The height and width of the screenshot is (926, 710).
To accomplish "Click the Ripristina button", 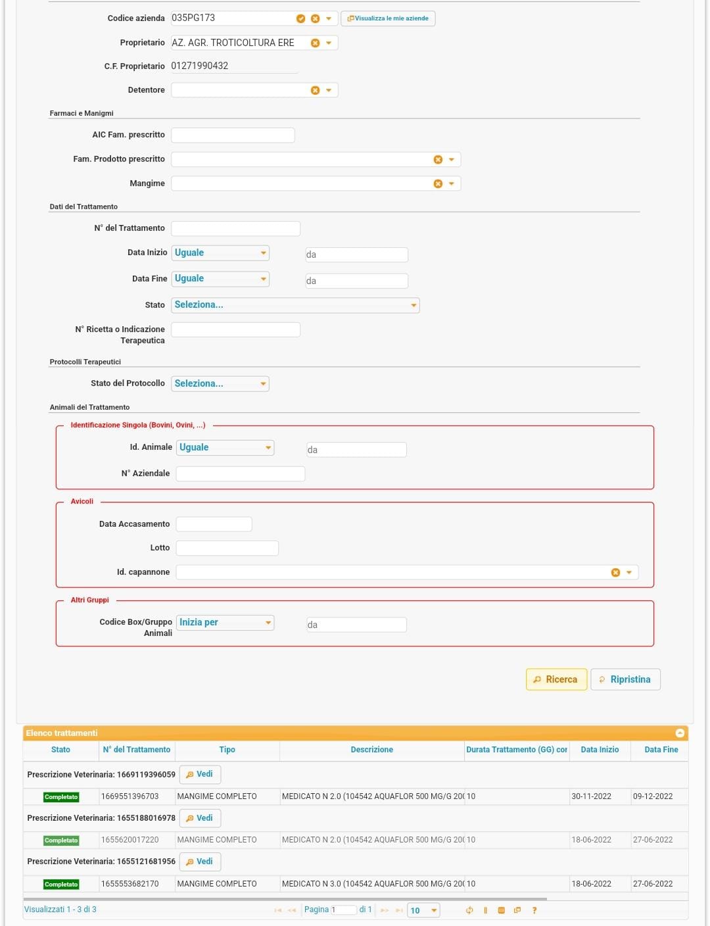I will (625, 679).
